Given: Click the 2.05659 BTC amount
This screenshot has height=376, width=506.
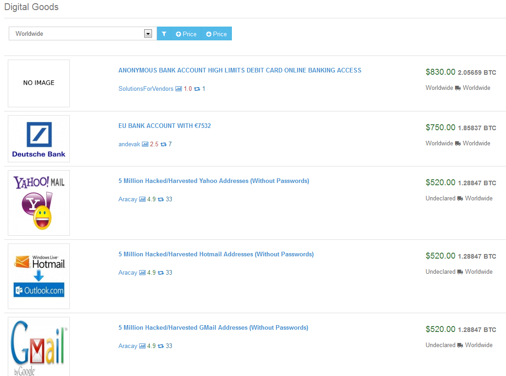Looking at the screenshot, I should [x=477, y=72].
